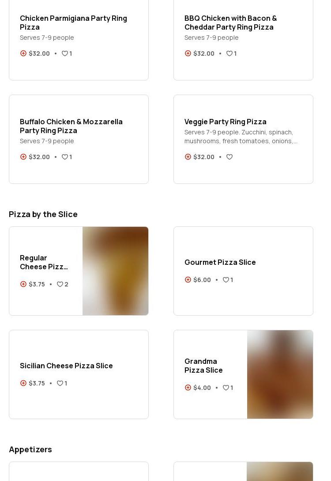Image resolution: width=331 pixels, height=481 pixels.
Task: Add Chicken Parmigiana Party Ring Pizza to cart
Action: point(23,53)
